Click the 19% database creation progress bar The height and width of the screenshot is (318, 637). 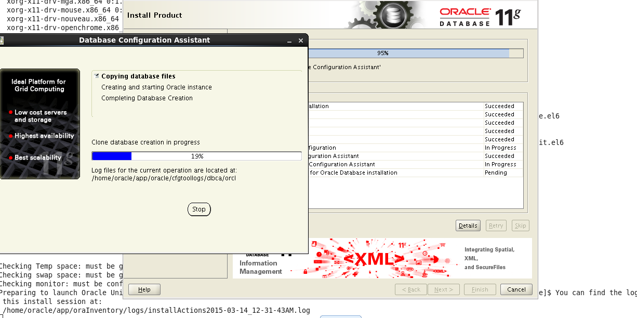(x=196, y=156)
